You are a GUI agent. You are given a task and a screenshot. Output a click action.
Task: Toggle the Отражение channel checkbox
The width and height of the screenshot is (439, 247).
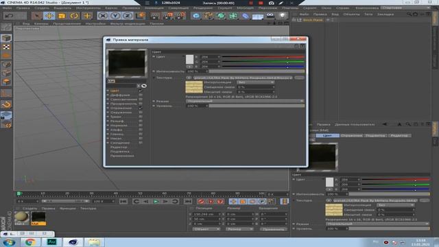pyautogui.click(x=141, y=108)
